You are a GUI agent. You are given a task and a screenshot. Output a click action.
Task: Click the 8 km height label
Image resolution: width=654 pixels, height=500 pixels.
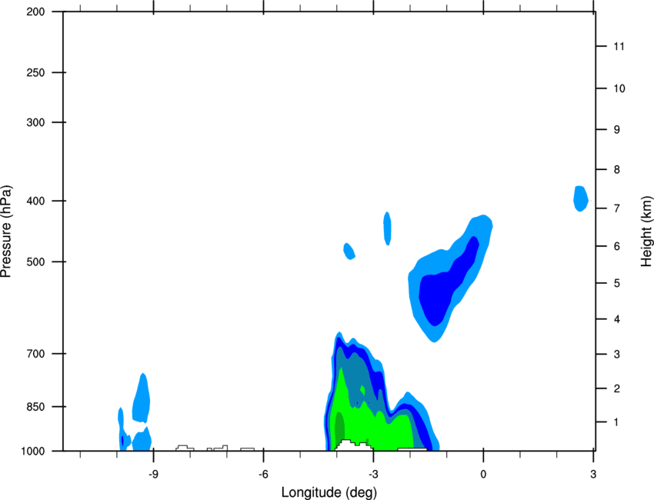[617, 170]
